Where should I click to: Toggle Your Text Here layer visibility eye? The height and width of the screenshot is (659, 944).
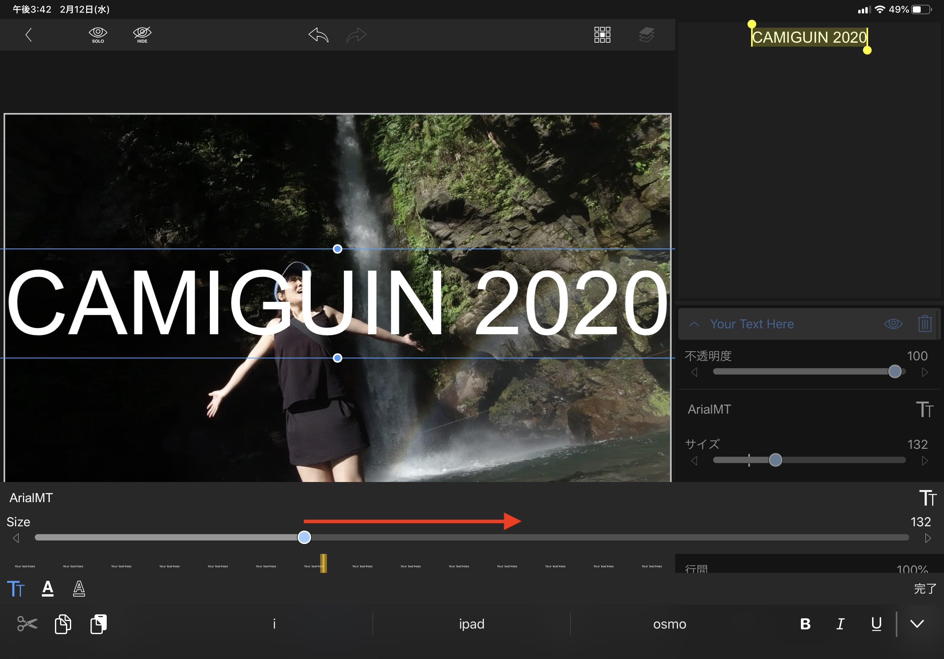893,324
